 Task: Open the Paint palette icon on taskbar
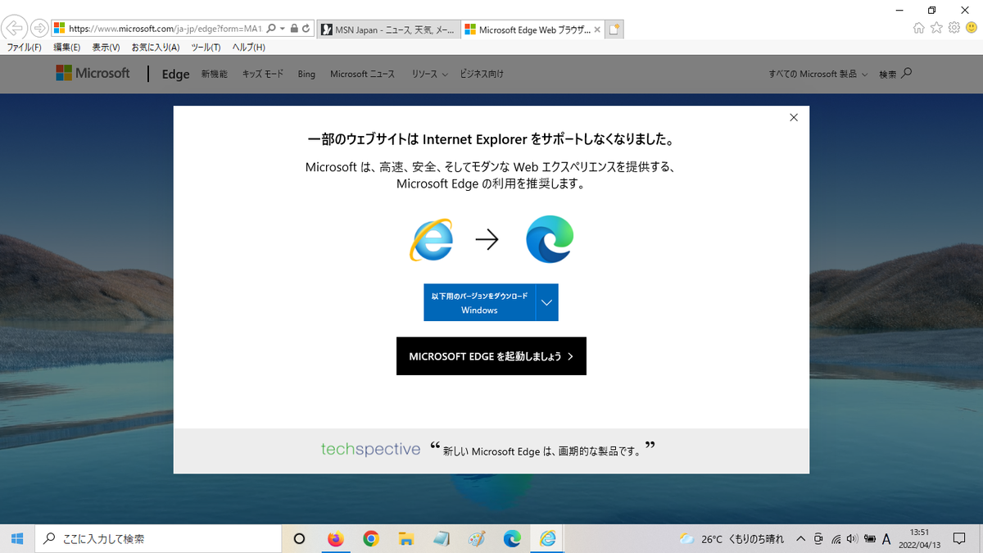(477, 538)
